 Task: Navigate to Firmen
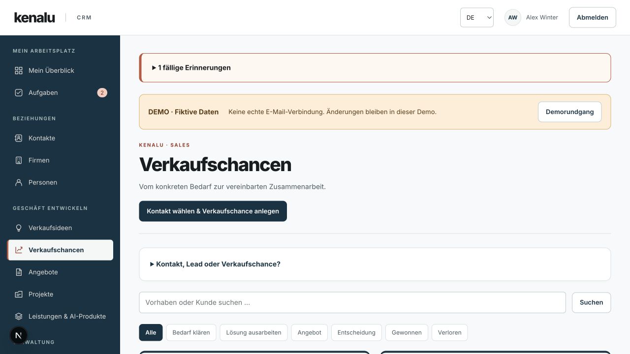click(x=60, y=160)
